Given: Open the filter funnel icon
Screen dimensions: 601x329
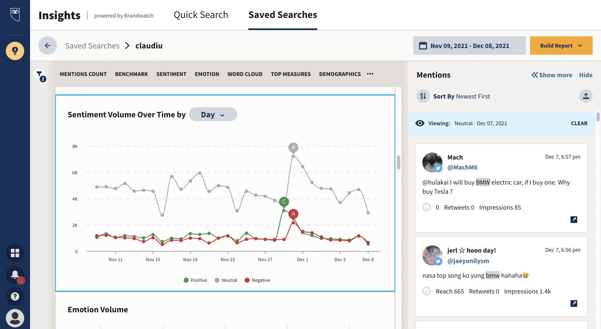Looking at the screenshot, I should coord(39,74).
